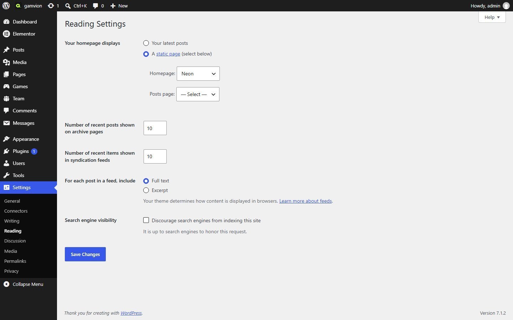Viewport: 513px width, 320px height.
Task: Expand the Help dropdown tab
Action: 492,17
